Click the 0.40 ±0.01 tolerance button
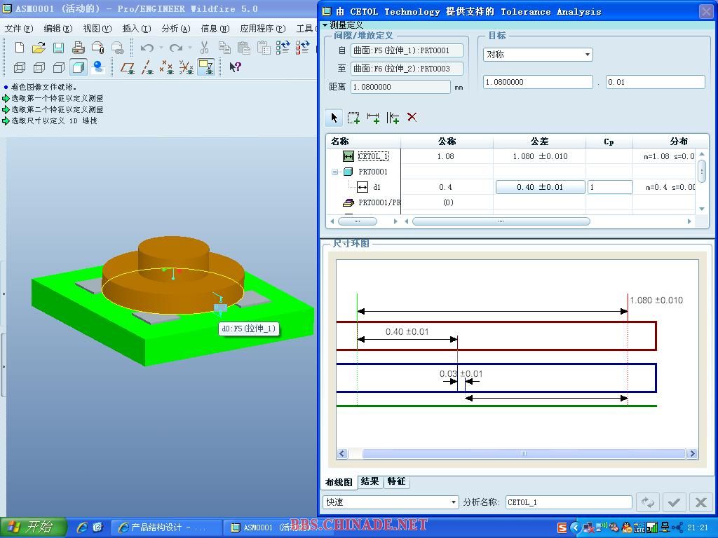Screen dimensions: 718x538 pyautogui.click(x=541, y=187)
